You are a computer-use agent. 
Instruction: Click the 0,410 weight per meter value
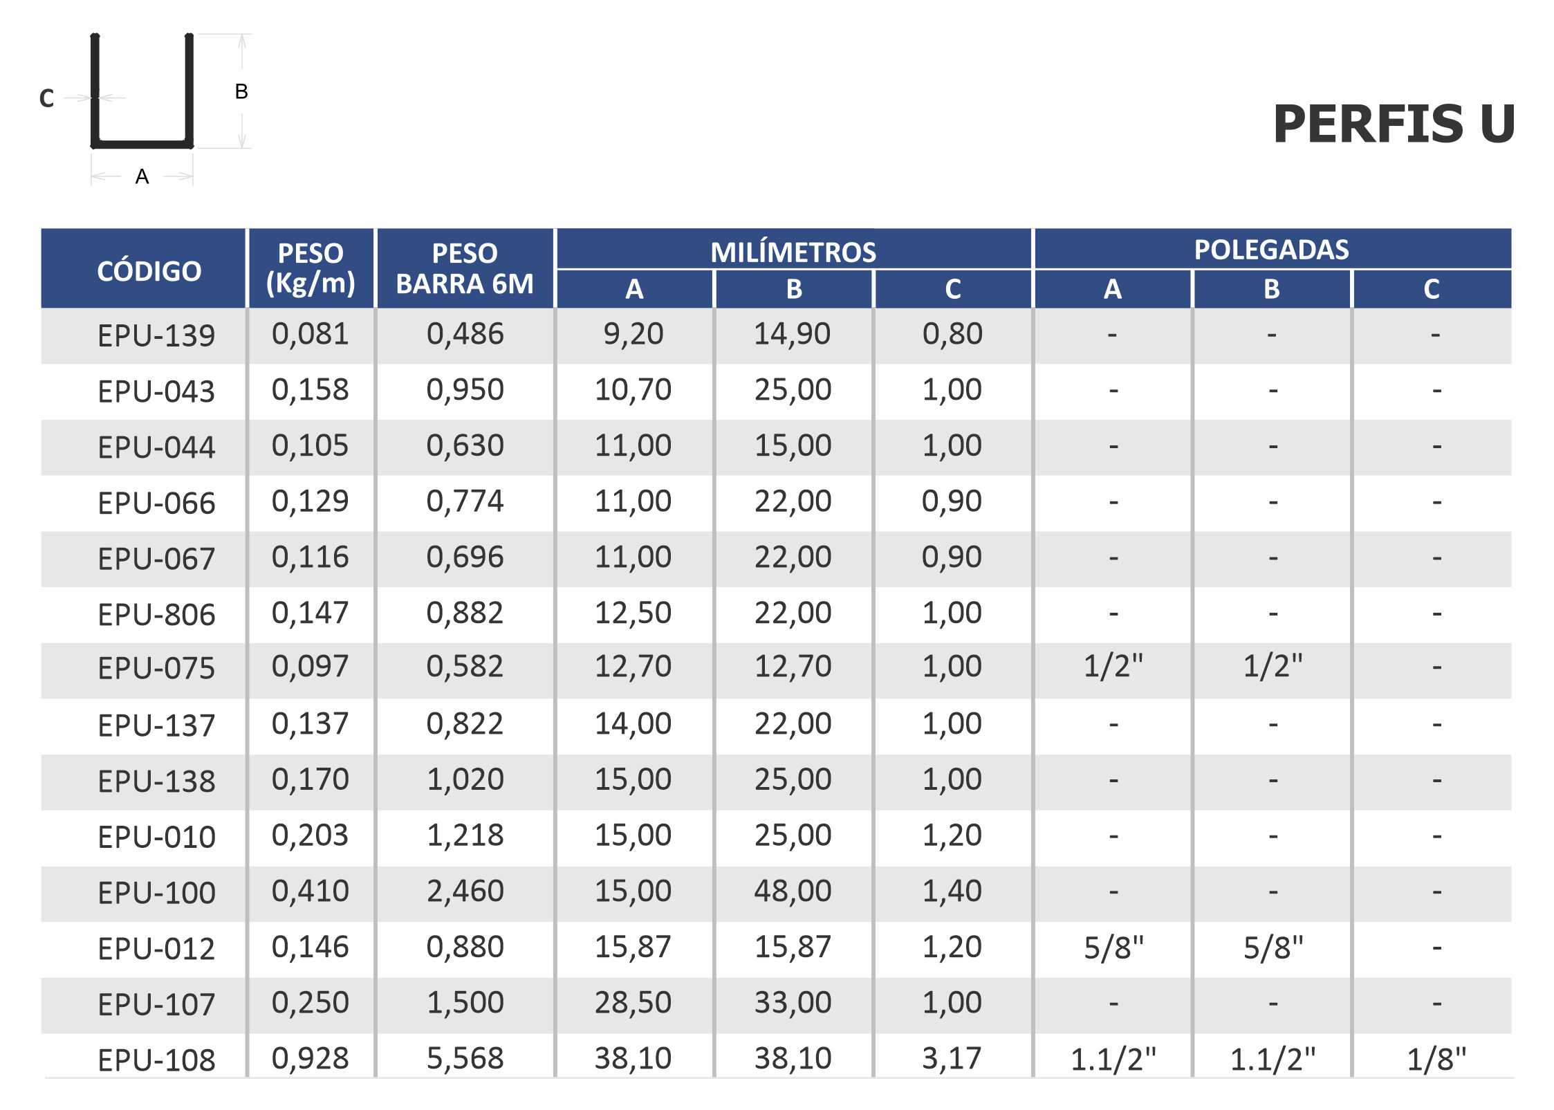pos(311,891)
